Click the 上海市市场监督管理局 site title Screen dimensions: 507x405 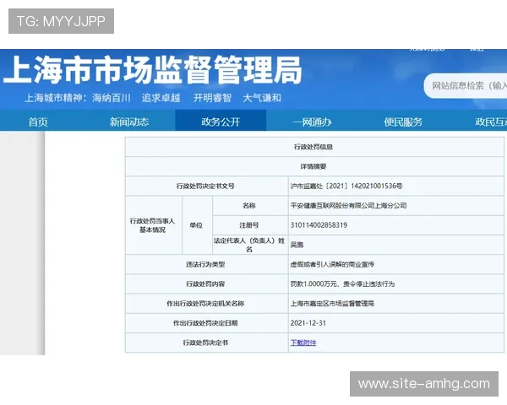[152, 70]
